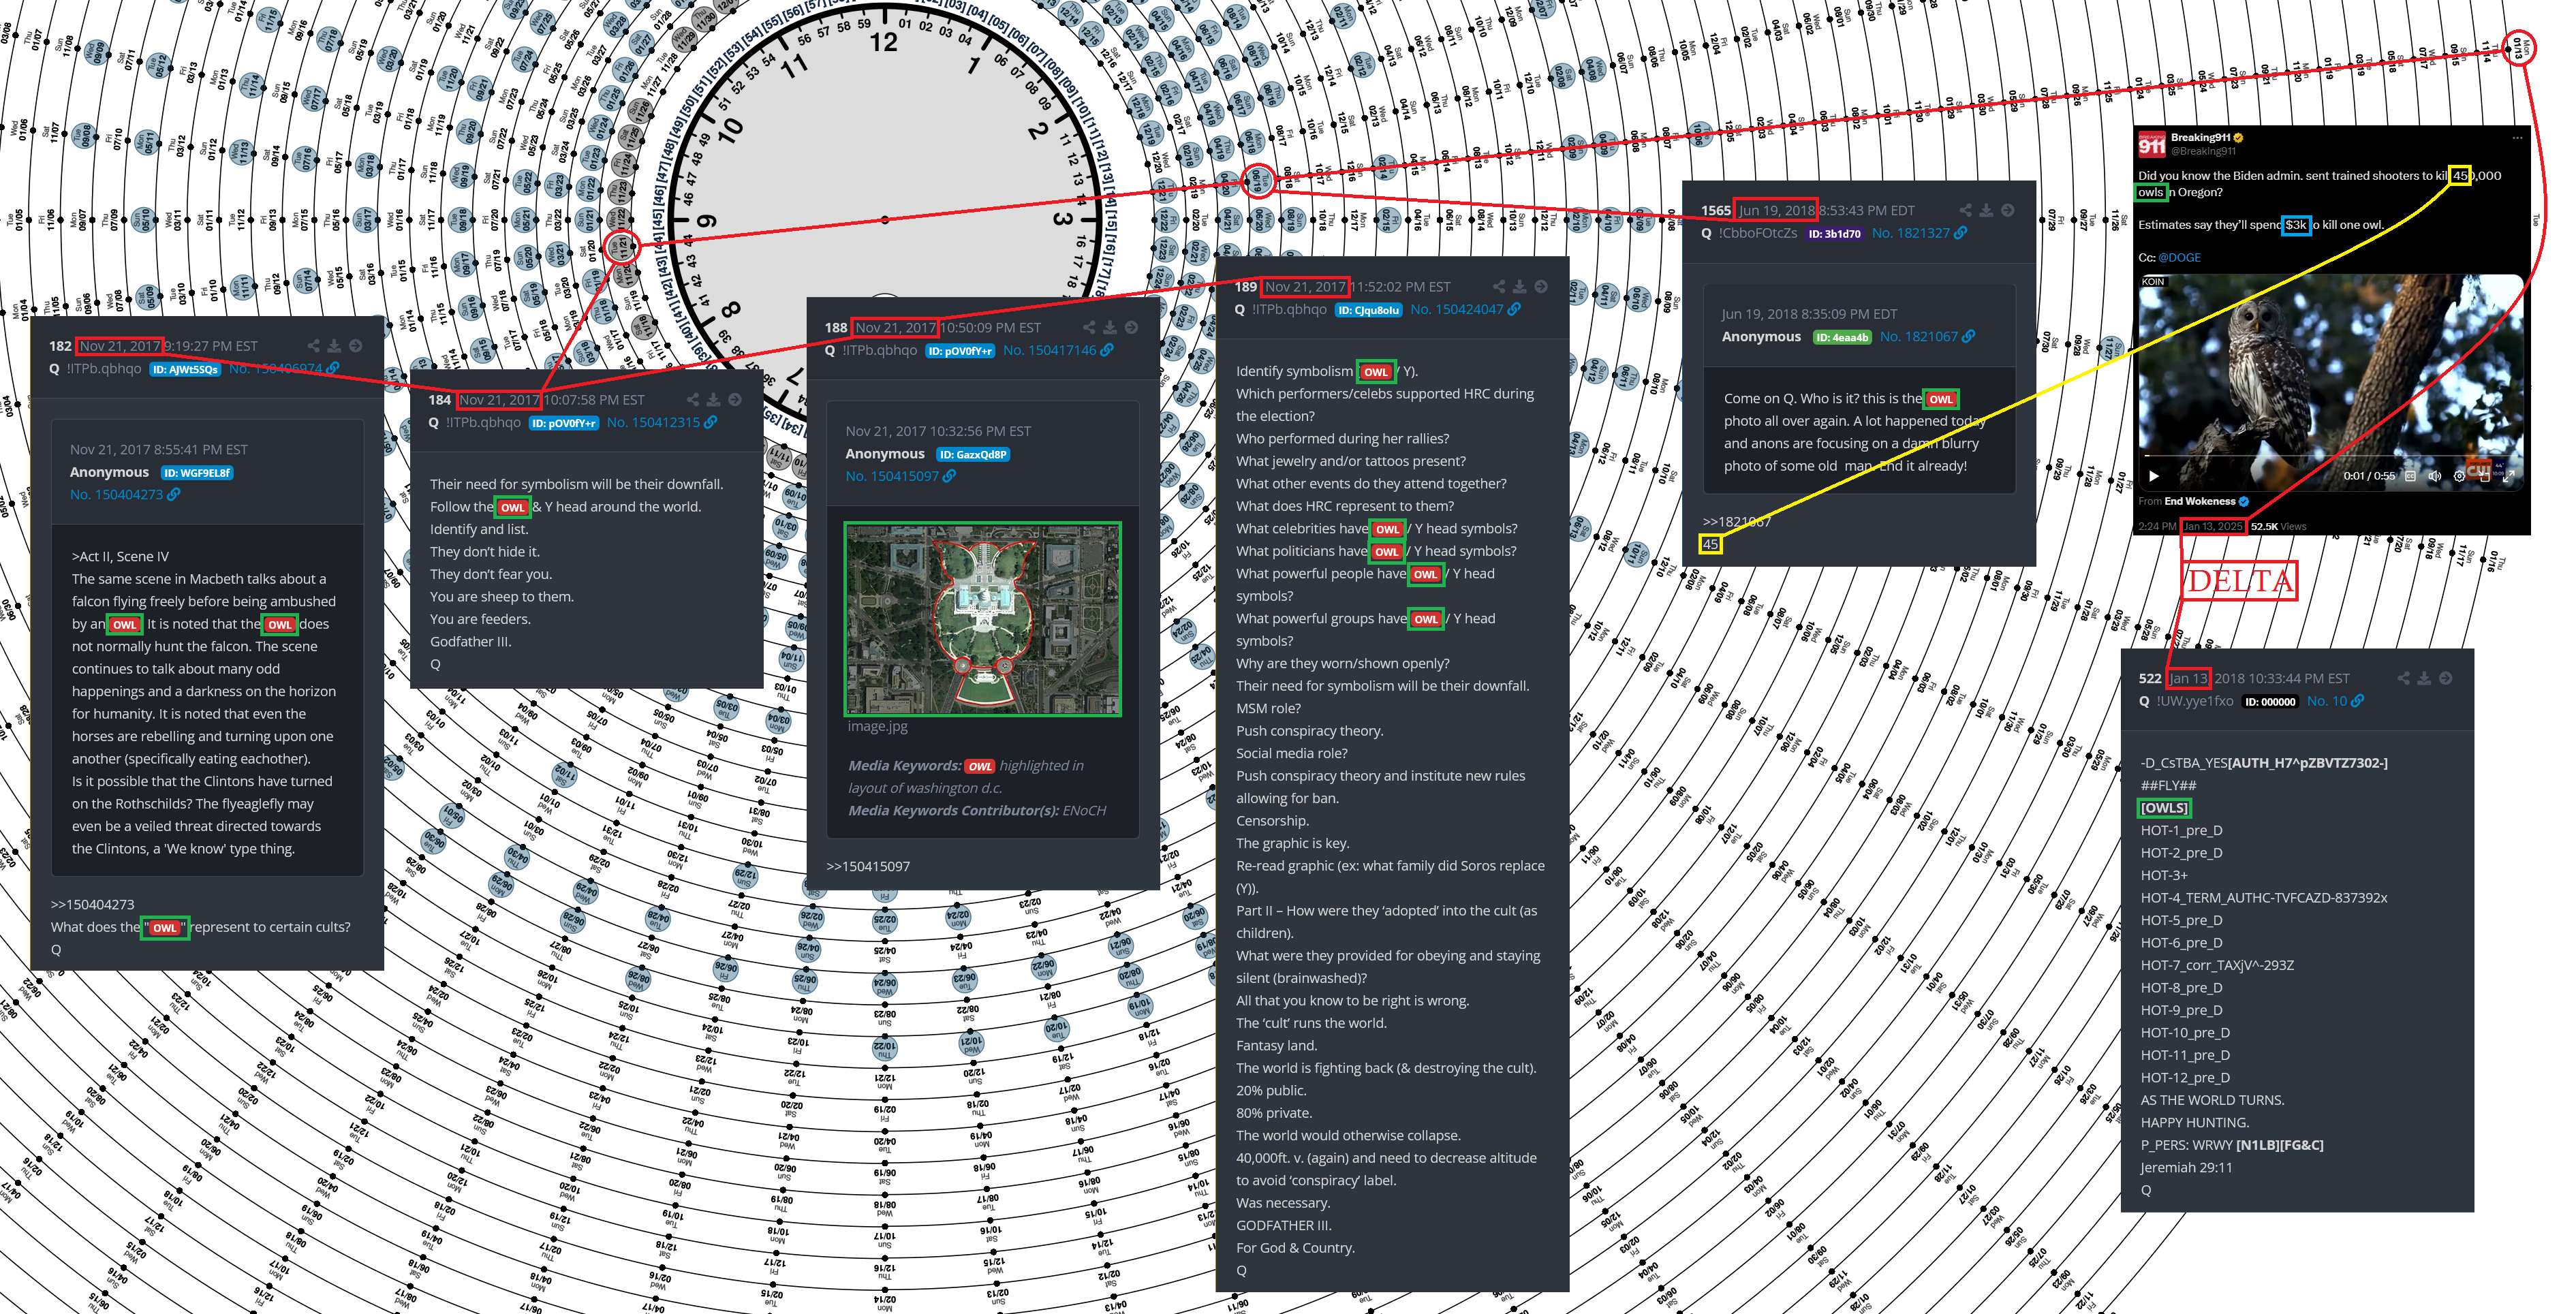
Task: Open the Breaking911 profile avatar
Action: click(2151, 144)
